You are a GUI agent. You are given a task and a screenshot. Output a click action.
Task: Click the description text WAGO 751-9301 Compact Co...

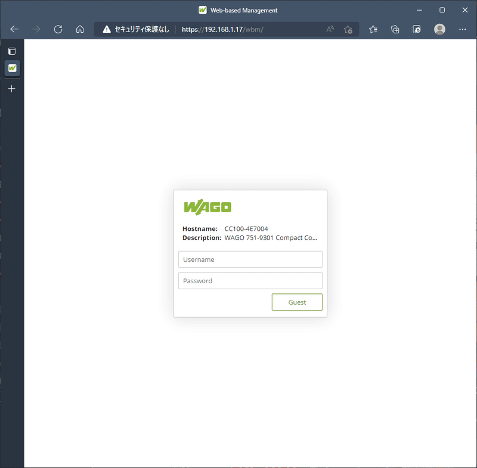pyautogui.click(x=271, y=238)
